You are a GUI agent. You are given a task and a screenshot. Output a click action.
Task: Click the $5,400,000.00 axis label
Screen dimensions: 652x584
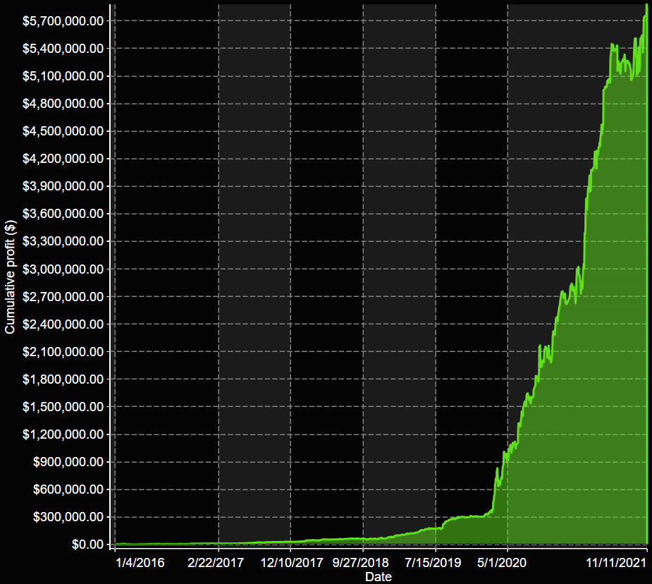[63, 48]
